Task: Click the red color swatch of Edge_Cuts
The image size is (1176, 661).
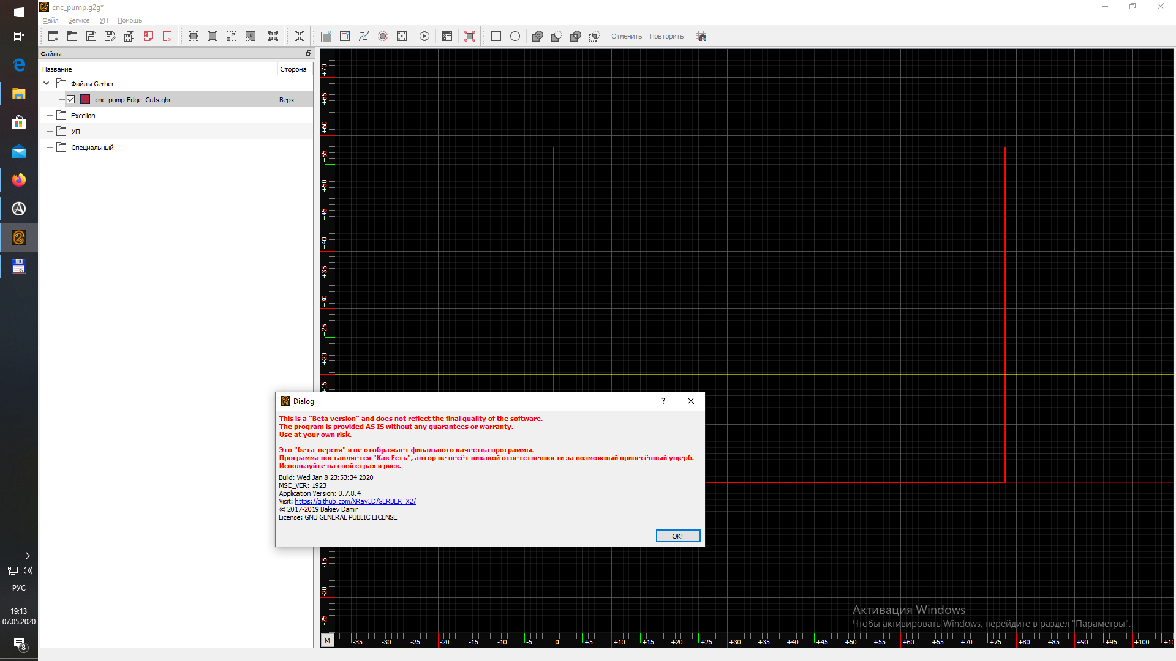Action: [x=85, y=100]
